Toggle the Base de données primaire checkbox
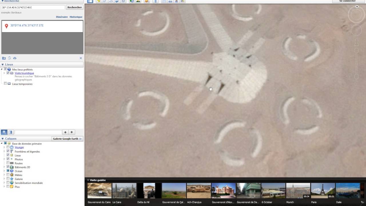Screen dimensions: 366x206 [x=5, y=143]
